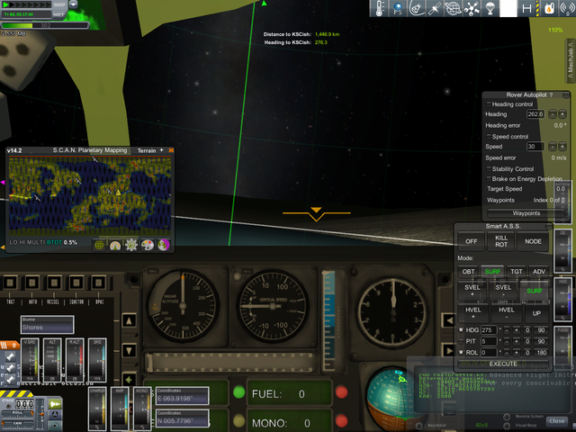Click EXECUTE in Smart A.S.S.
The height and width of the screenshot is (432, 576).
tap(503, 364)
